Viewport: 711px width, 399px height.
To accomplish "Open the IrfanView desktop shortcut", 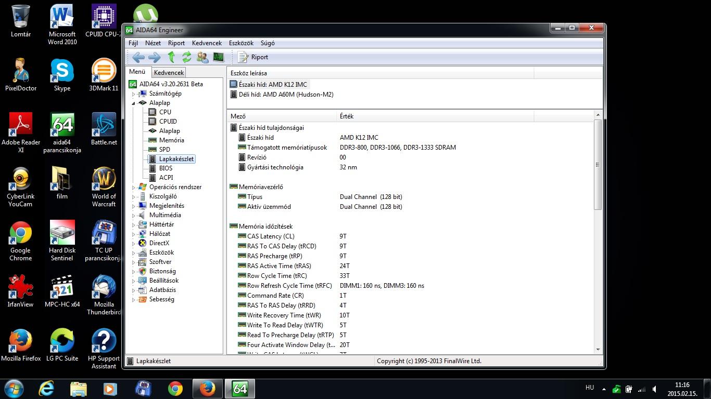I will coord(21,291).
